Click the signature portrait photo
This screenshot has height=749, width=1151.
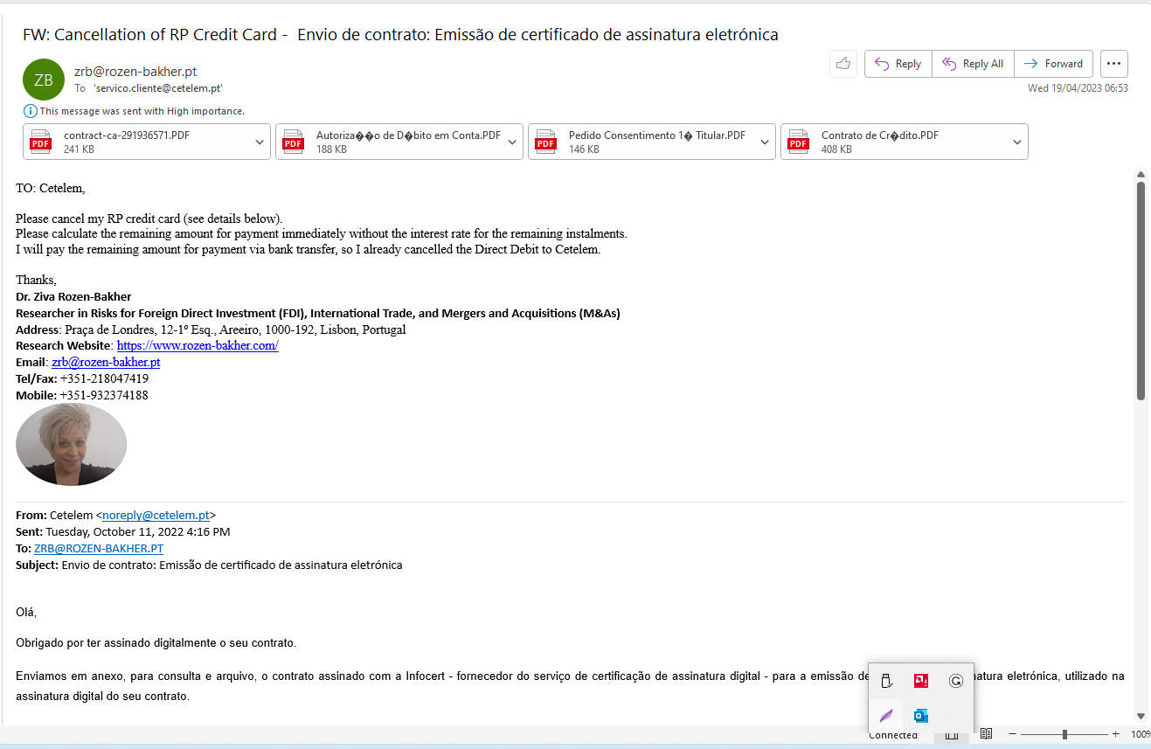point(72,444)
